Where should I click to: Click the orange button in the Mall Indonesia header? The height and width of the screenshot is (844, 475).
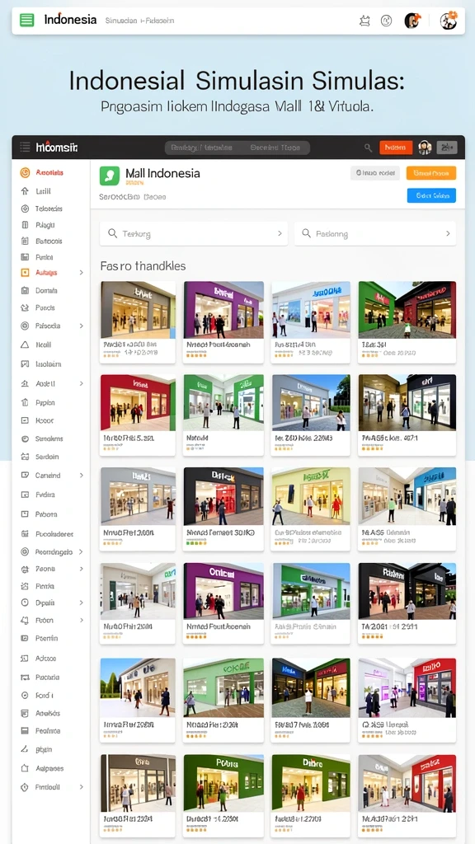click(x=431, y=173)
